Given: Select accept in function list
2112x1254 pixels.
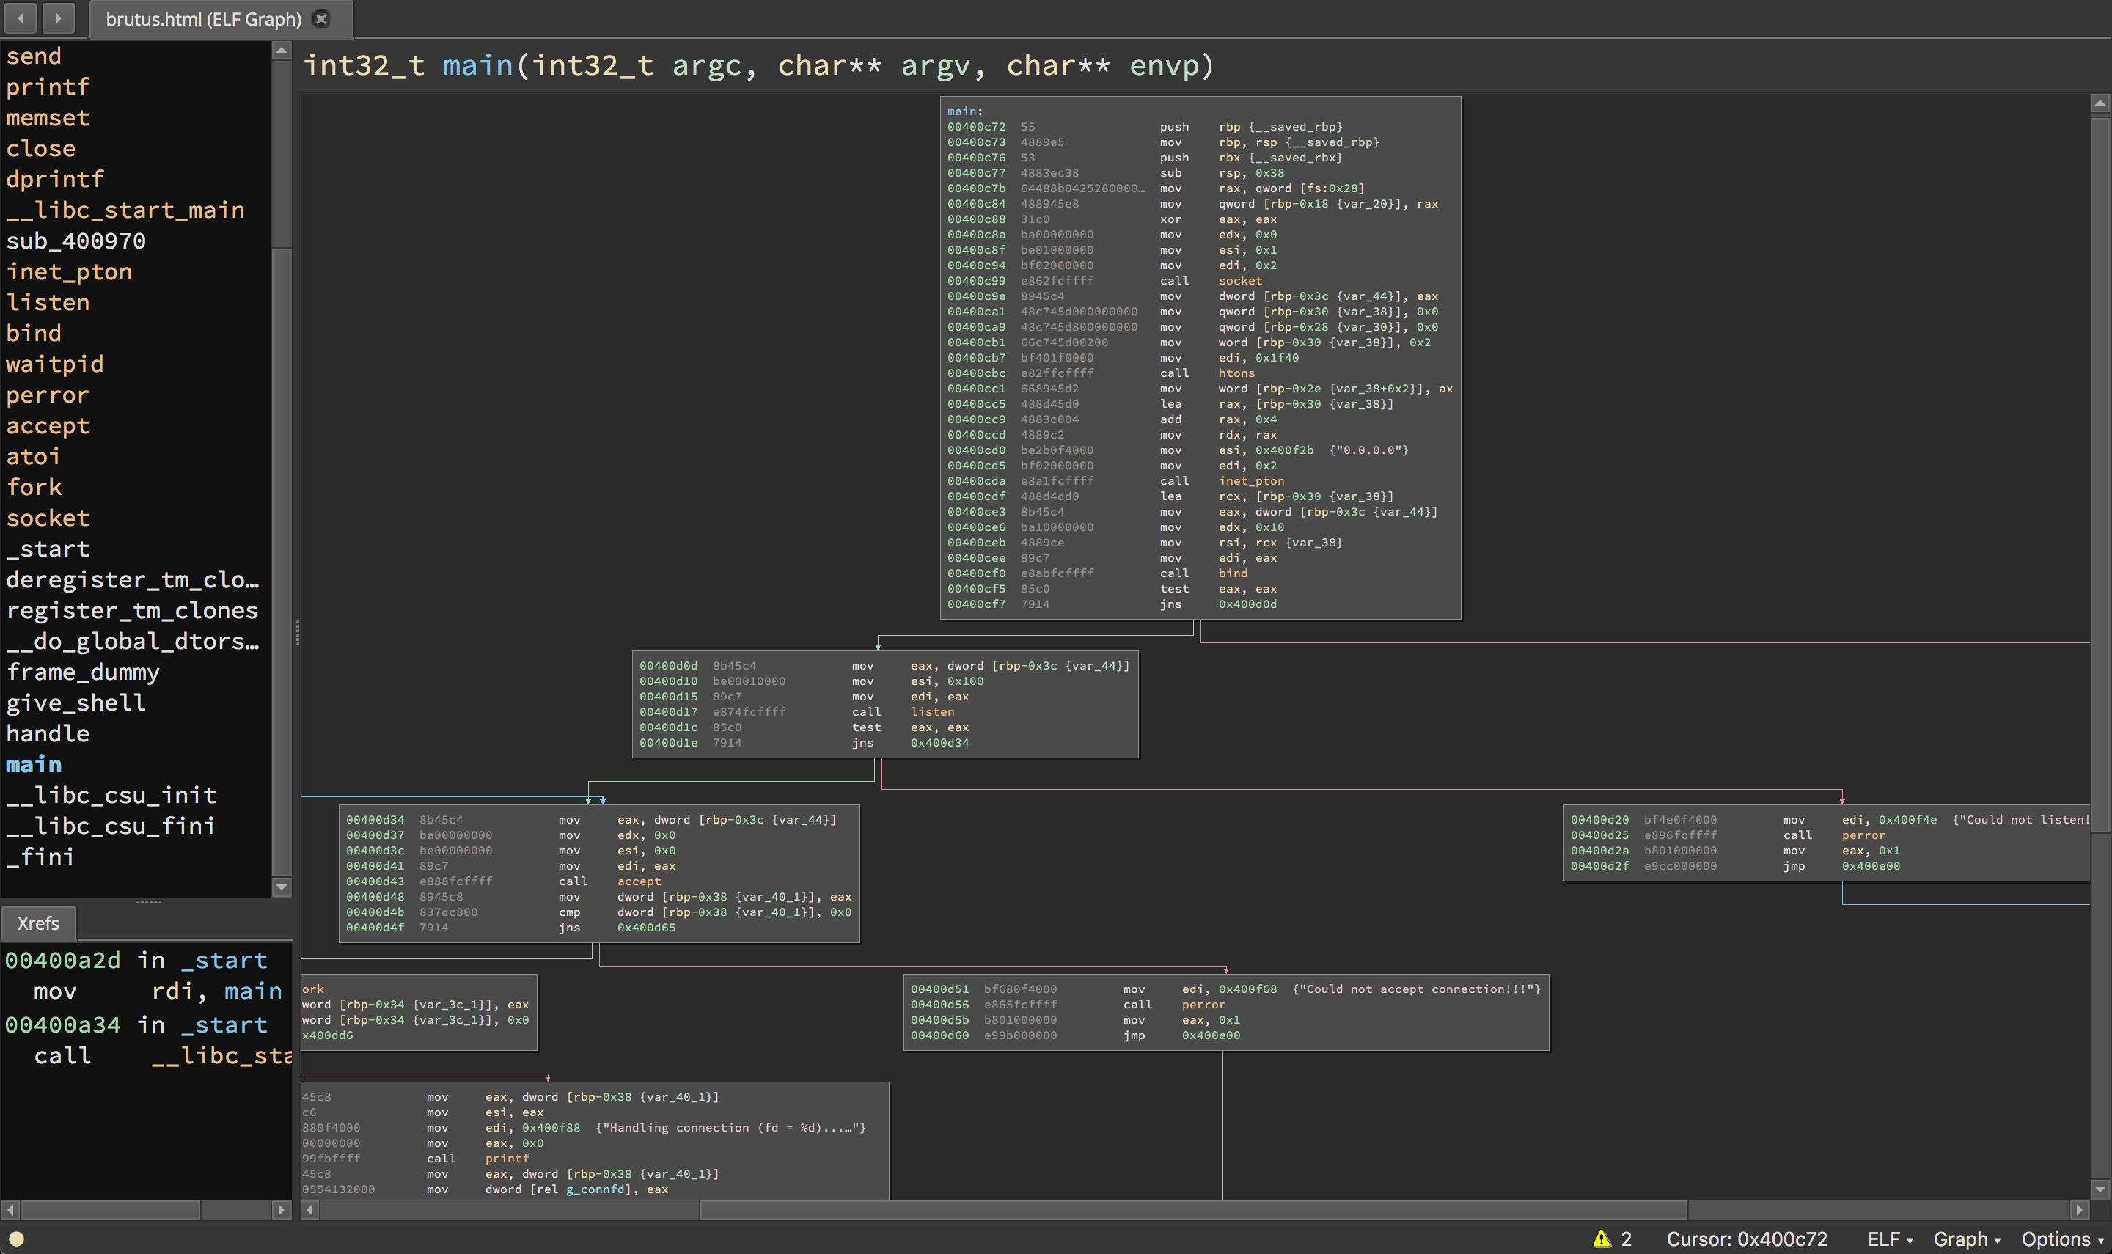Looking at the screenshot, I should click(48, 426).
